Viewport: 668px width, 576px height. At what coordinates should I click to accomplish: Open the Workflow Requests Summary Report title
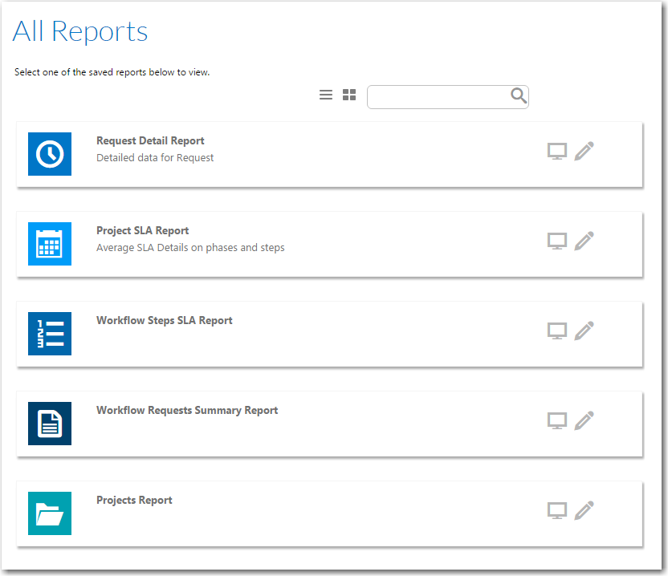pyautogui.click(x=187, y=411)
